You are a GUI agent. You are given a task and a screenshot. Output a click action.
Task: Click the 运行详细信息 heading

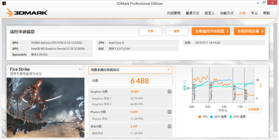(22, 32)
